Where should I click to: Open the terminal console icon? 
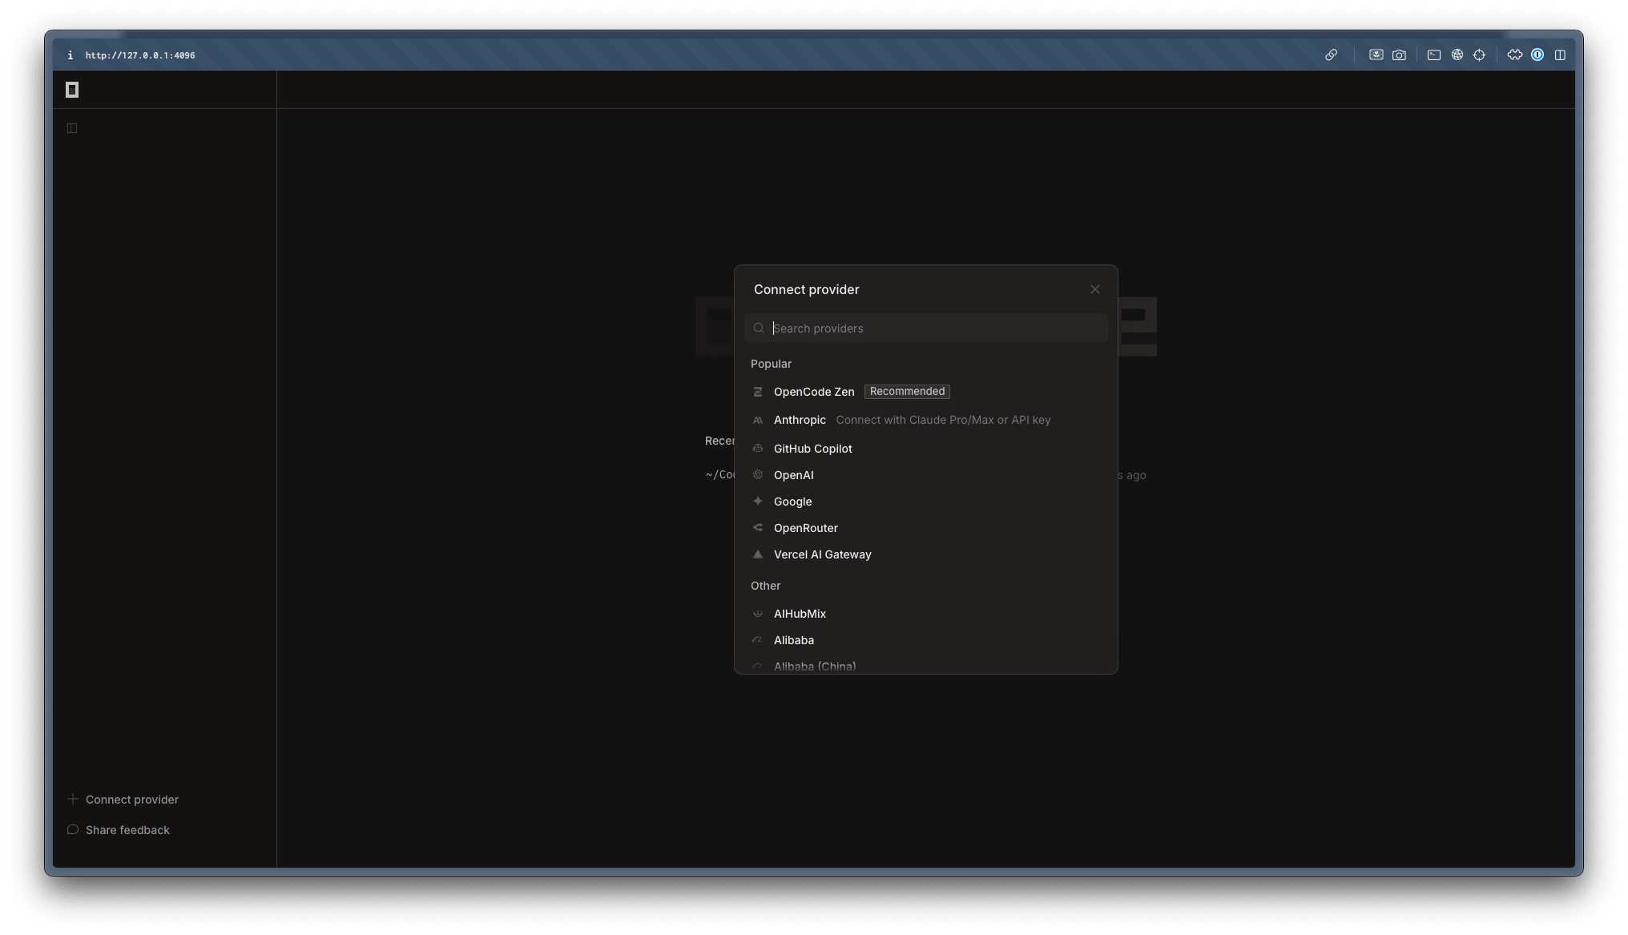coord(1434,55)
